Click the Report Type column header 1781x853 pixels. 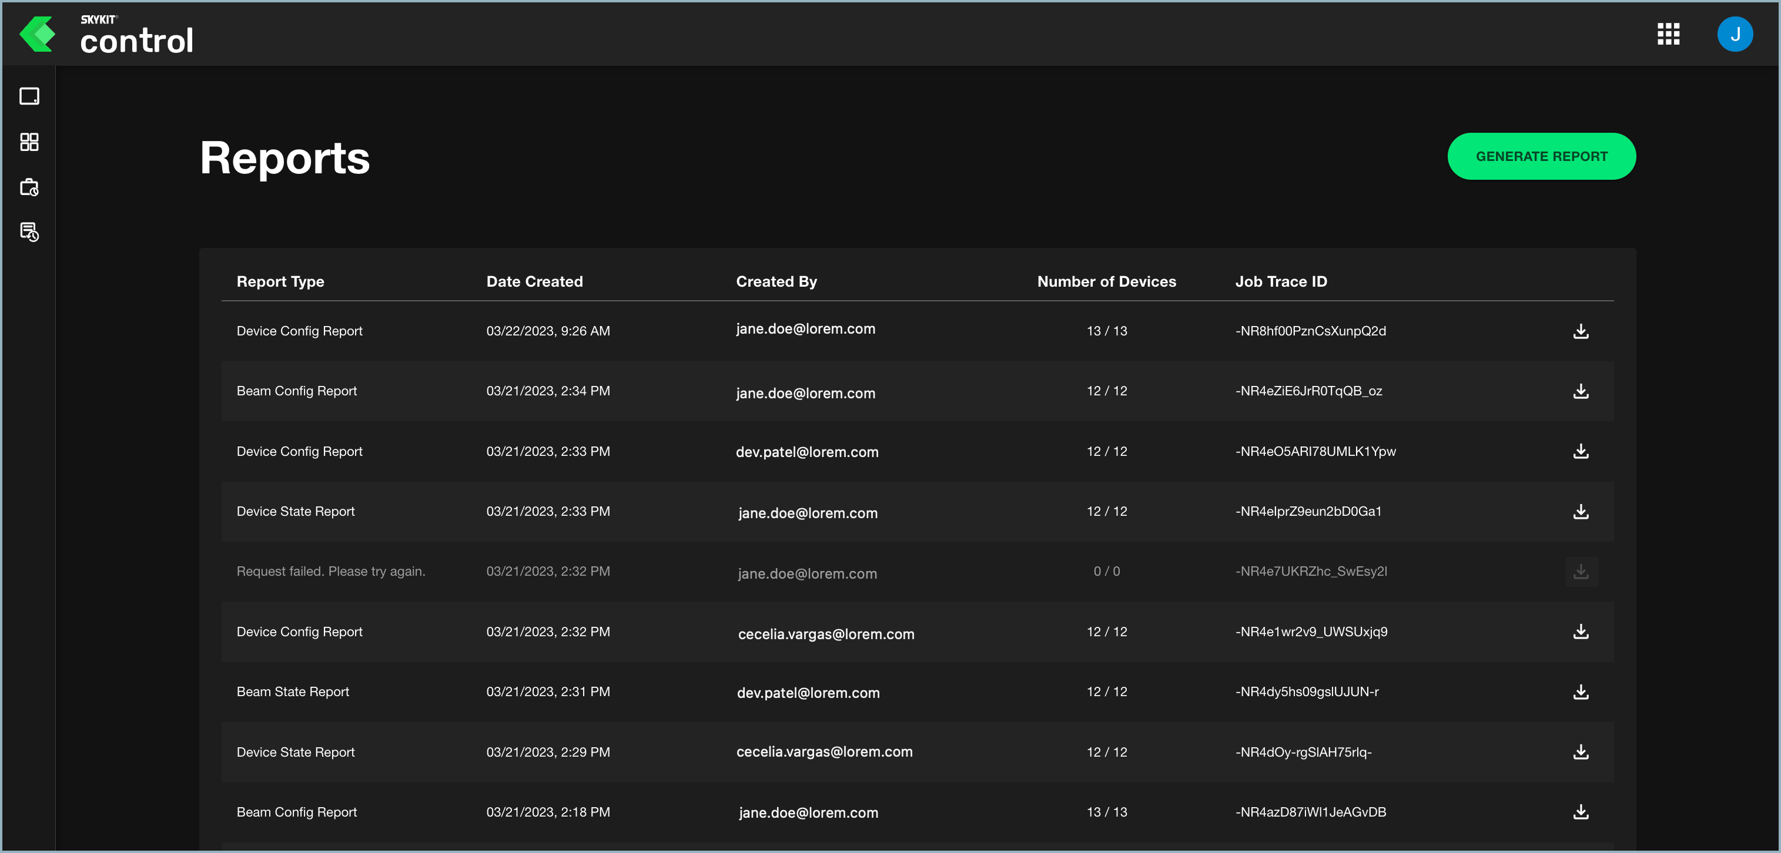pos(280,281)
